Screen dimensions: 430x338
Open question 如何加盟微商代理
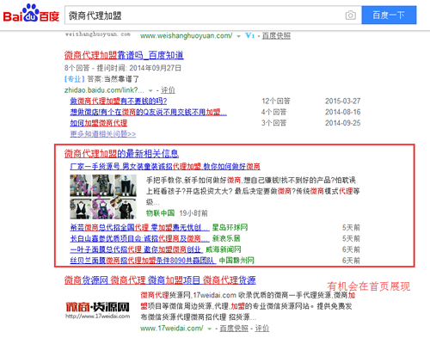pos(99,123)
